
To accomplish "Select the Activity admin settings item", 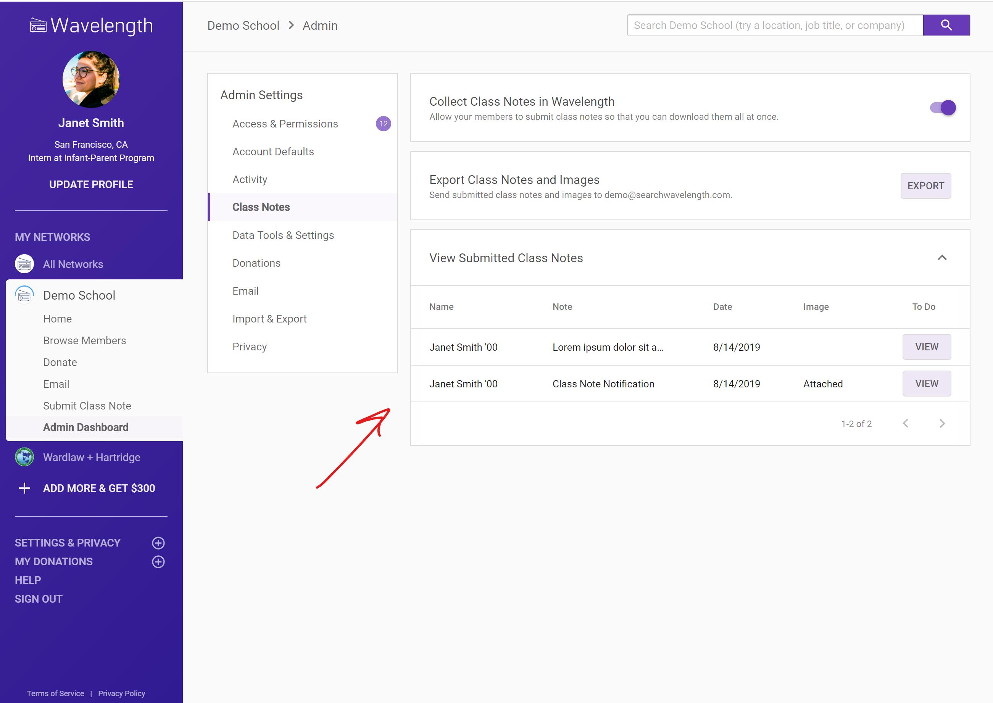I will tap(250, 179).
